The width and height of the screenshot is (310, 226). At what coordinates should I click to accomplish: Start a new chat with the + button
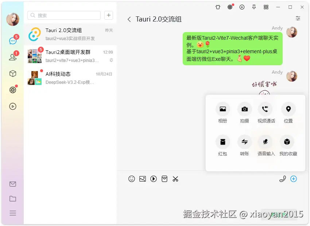click(x=108, y=15)
